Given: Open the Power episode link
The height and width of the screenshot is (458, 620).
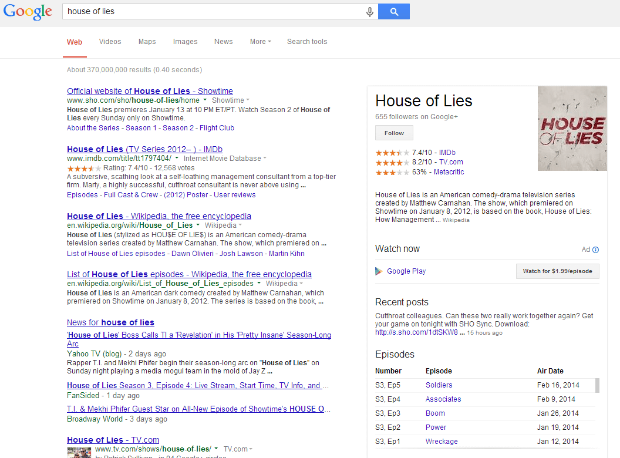Looking at the screenshot, I should coord(436,427).
